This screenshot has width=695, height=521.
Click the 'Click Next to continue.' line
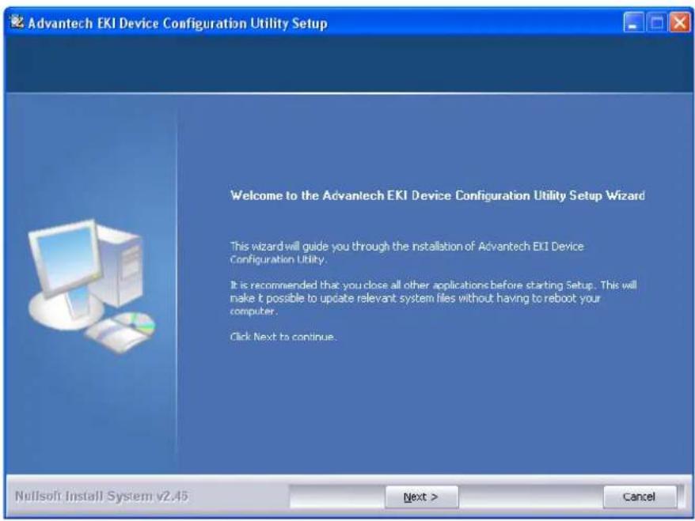pyautogui.click(x=283, y=337)
